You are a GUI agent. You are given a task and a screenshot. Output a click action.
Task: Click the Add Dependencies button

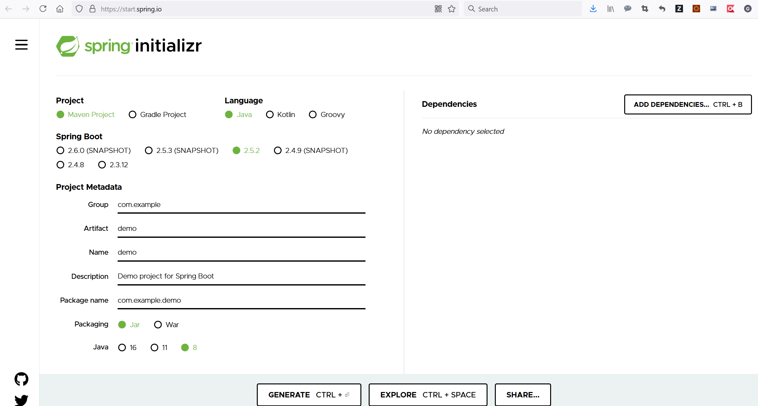(x=688, y=104)
